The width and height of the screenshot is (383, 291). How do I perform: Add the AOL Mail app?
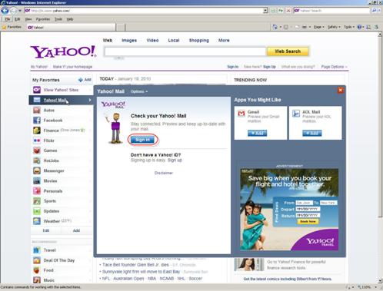coord(311,133)
